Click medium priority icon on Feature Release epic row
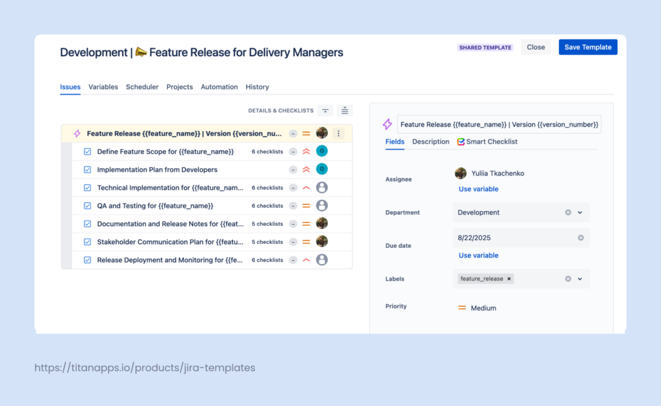 click(307, 134)
